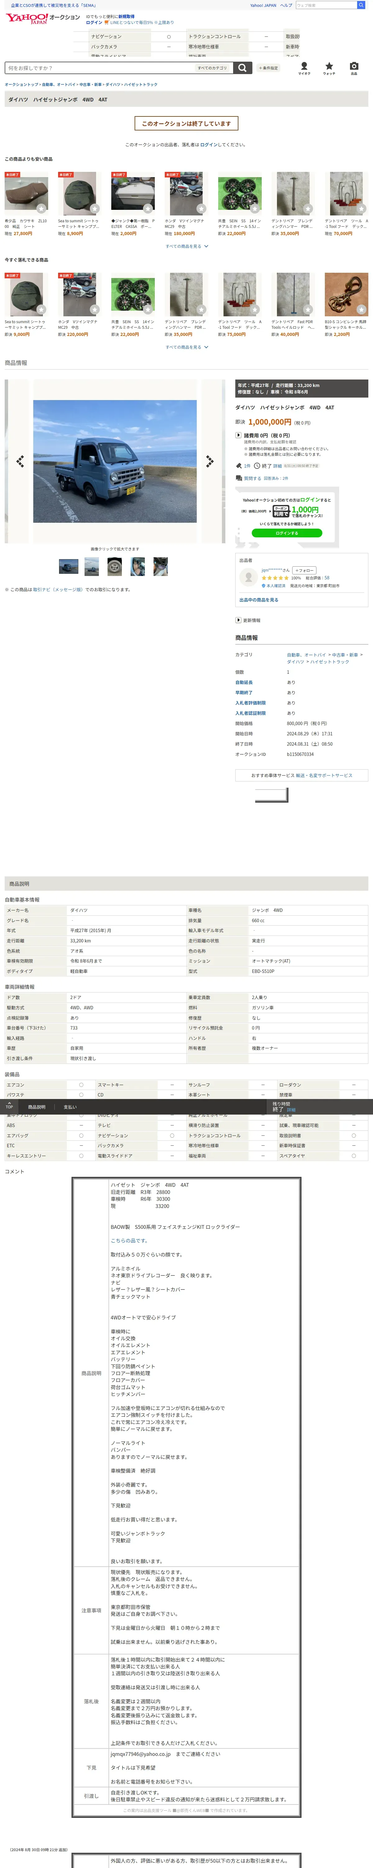
Task: Select the wheel photo thumbnail
Action: 114,566
